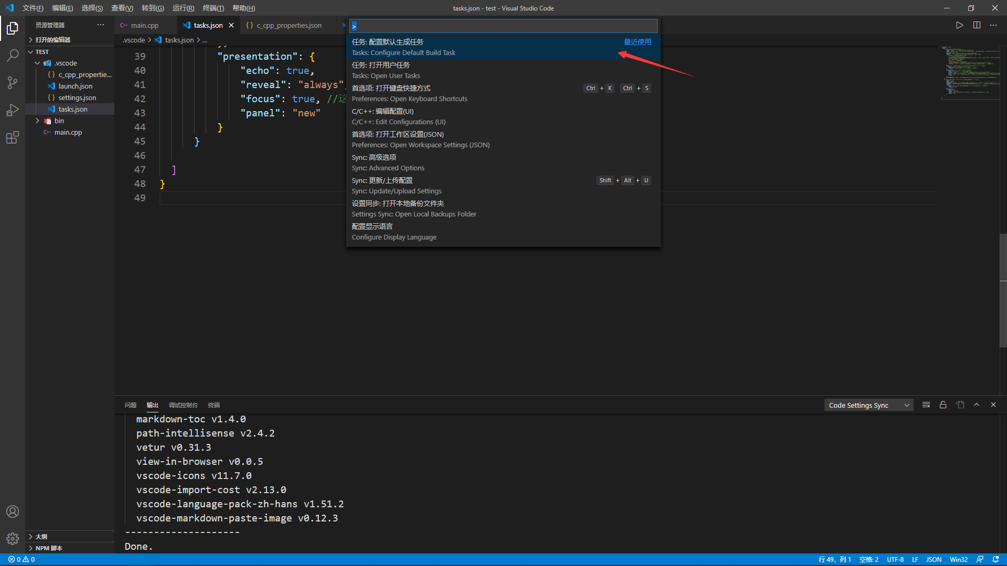
Task: Clear the output panel
Action: [x=926, y=405]
